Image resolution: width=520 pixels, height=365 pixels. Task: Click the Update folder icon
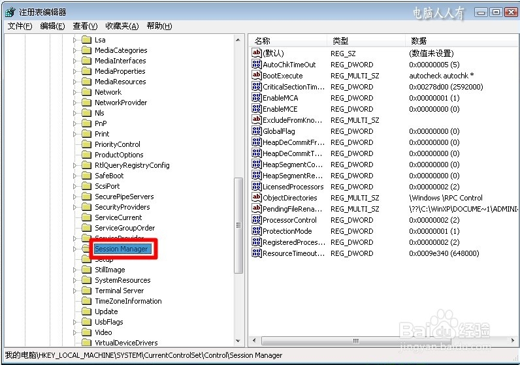(x=86, y=311)
